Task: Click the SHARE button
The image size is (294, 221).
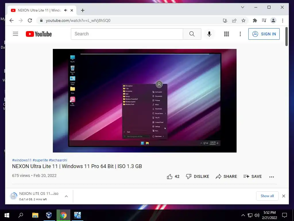Action: 226,176
